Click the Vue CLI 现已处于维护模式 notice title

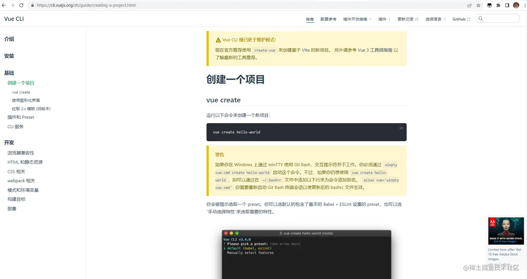(249, 40)
